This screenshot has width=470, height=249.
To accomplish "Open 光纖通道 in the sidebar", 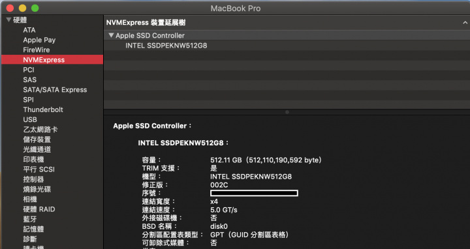I will point(37,149).
